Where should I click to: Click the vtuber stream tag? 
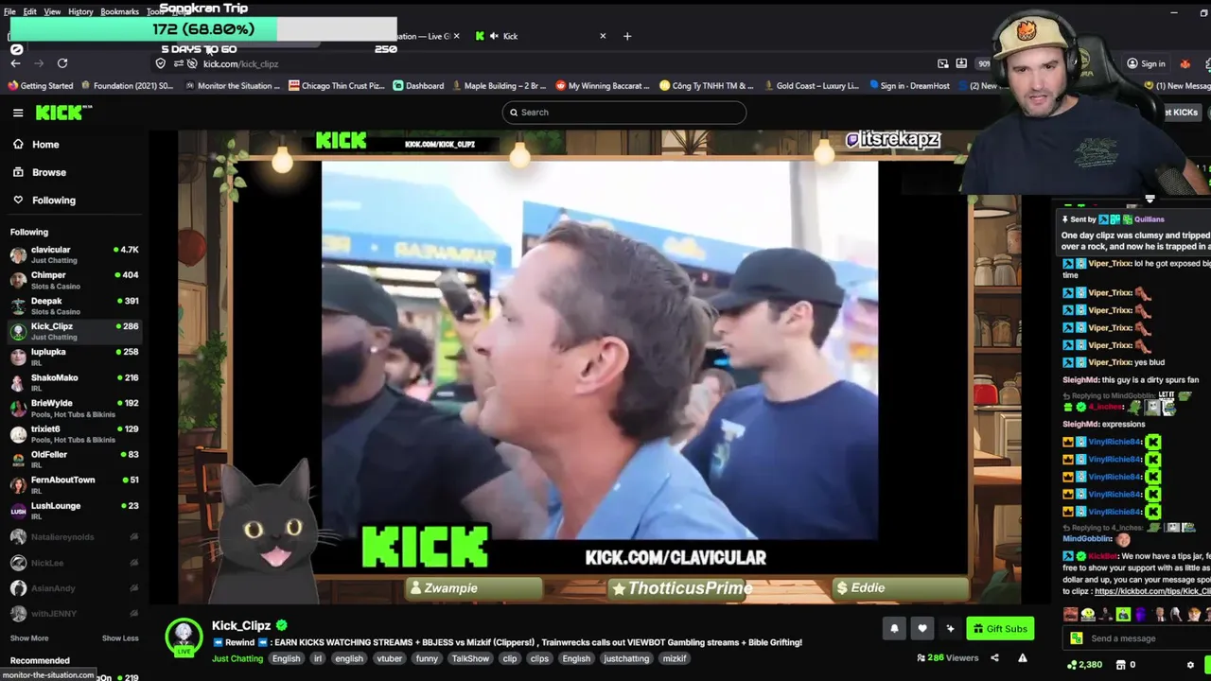[390, 658]
